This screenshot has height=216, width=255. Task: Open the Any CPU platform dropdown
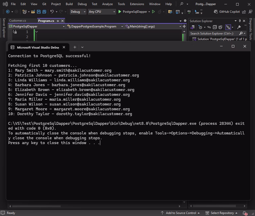point(101,12)
